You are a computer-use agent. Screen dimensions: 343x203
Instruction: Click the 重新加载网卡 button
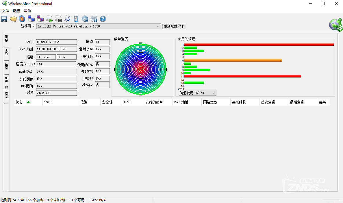click(174, 26)
